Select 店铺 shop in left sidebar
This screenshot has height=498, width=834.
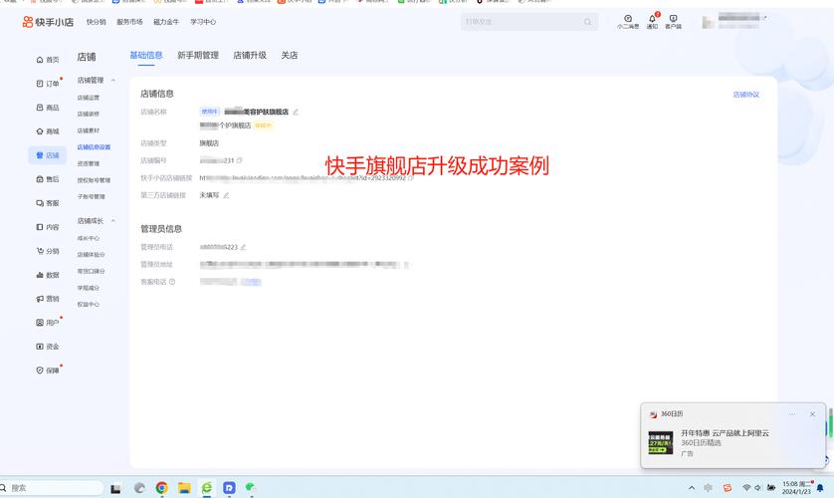(48, 155)
